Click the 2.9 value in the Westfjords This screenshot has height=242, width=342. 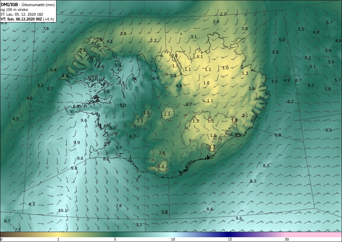click(x=99, y=40)
